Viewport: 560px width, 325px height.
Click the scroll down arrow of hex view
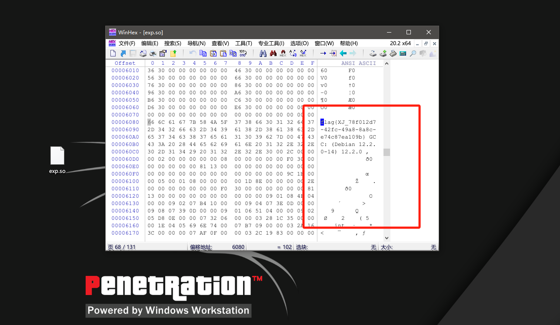click(387, 238)
